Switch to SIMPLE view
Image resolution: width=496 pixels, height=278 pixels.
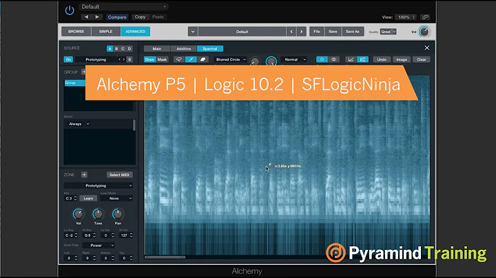pyautogui.click(x=105, y=32)
